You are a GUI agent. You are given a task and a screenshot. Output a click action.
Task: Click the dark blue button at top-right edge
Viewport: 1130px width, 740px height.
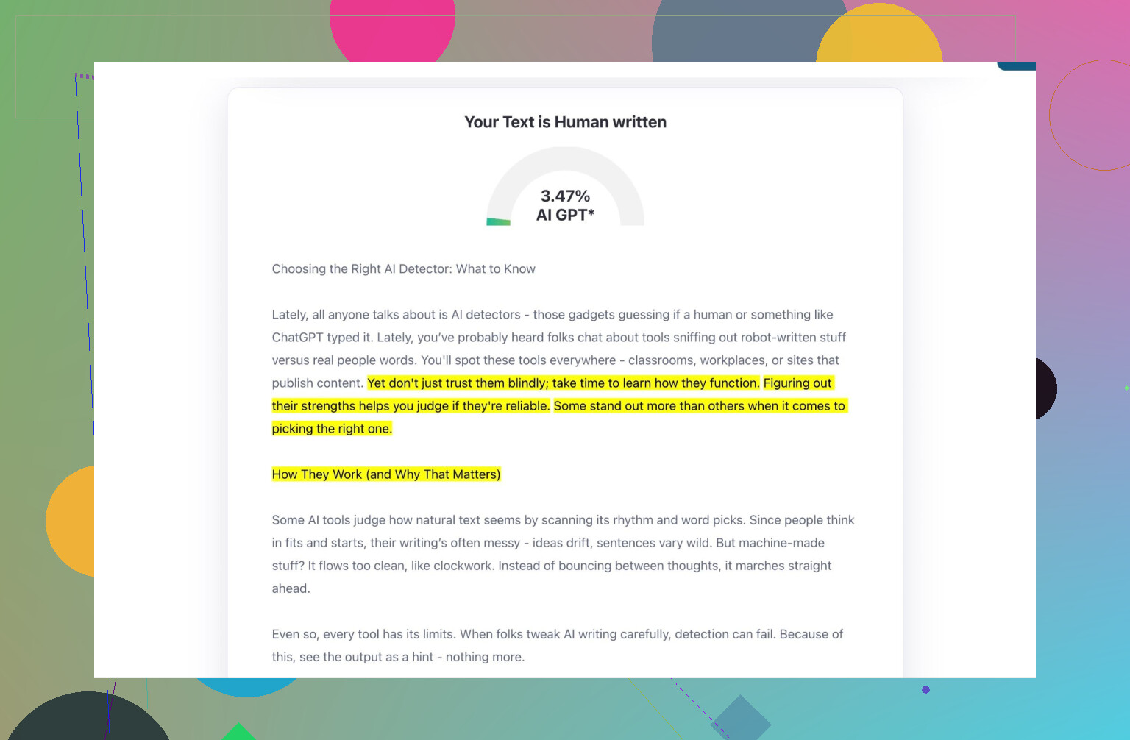coord(1016,66)
